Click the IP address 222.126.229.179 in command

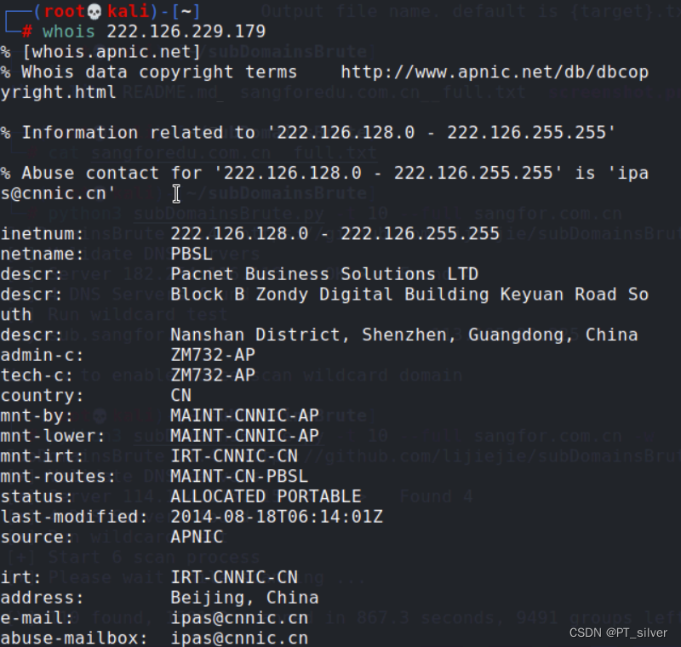point(186,31)
